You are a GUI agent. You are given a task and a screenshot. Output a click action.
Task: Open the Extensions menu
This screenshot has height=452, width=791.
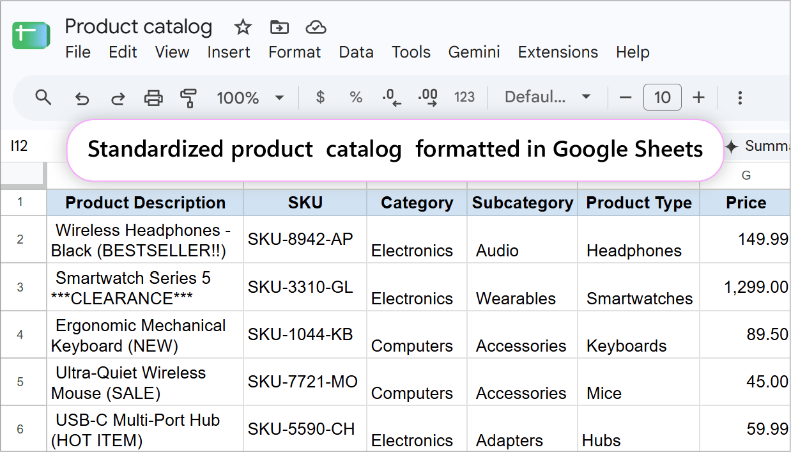(558, 52)
